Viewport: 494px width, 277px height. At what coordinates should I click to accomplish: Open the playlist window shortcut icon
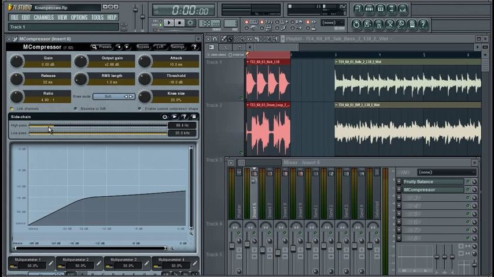point(358,9)
